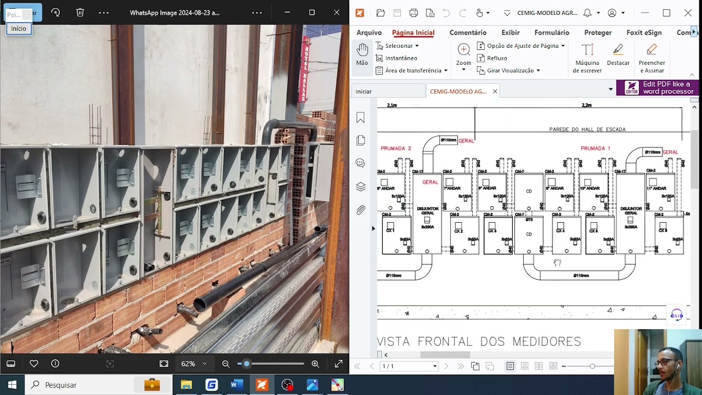702x395 pixels.
Task: Click the redo arrow in Foxit title bar
Action: click(x=463, y=13)
